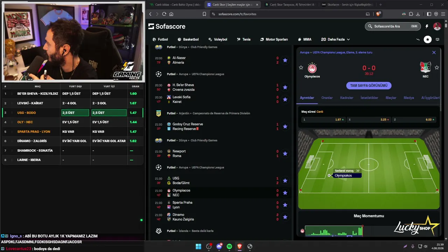
Task: Click the TAM SAYFA GÖRÜNÜMÜ button
Action: (x=369, y=86)
